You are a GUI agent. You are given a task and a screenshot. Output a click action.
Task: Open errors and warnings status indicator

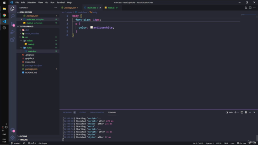(x=32, y=143)
